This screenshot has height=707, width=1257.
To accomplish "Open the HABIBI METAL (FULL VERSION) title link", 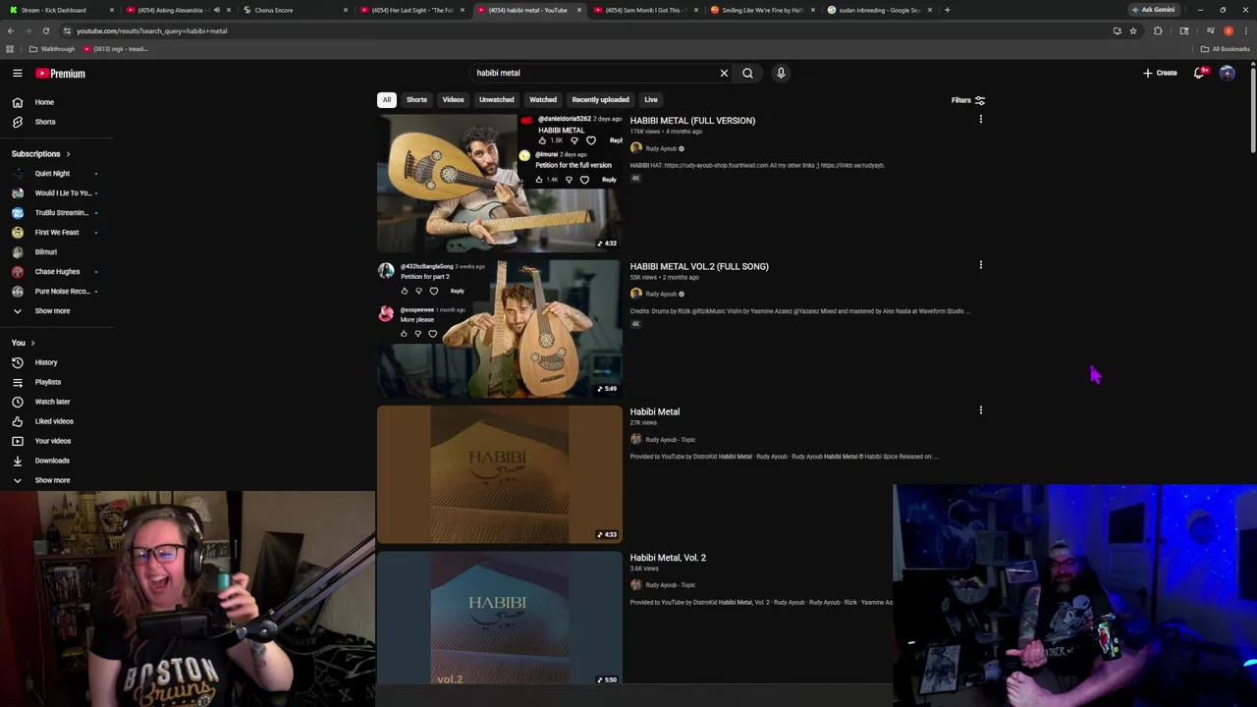I will tap(692, 121).
